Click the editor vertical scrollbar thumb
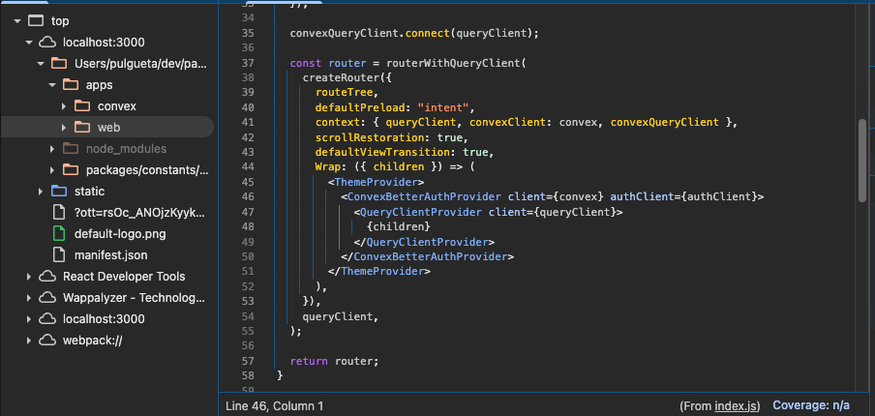Viewport: 875px width, 416px height. click(862, 161)
